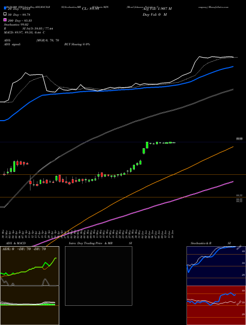The width and height of the screenshot is (246, 325).
Task: Click the white 50 Day legend swatch
Action: point(5,14)
